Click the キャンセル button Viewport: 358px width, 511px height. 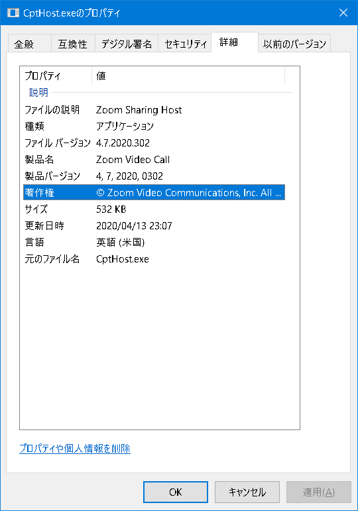(x=247, y=492)
